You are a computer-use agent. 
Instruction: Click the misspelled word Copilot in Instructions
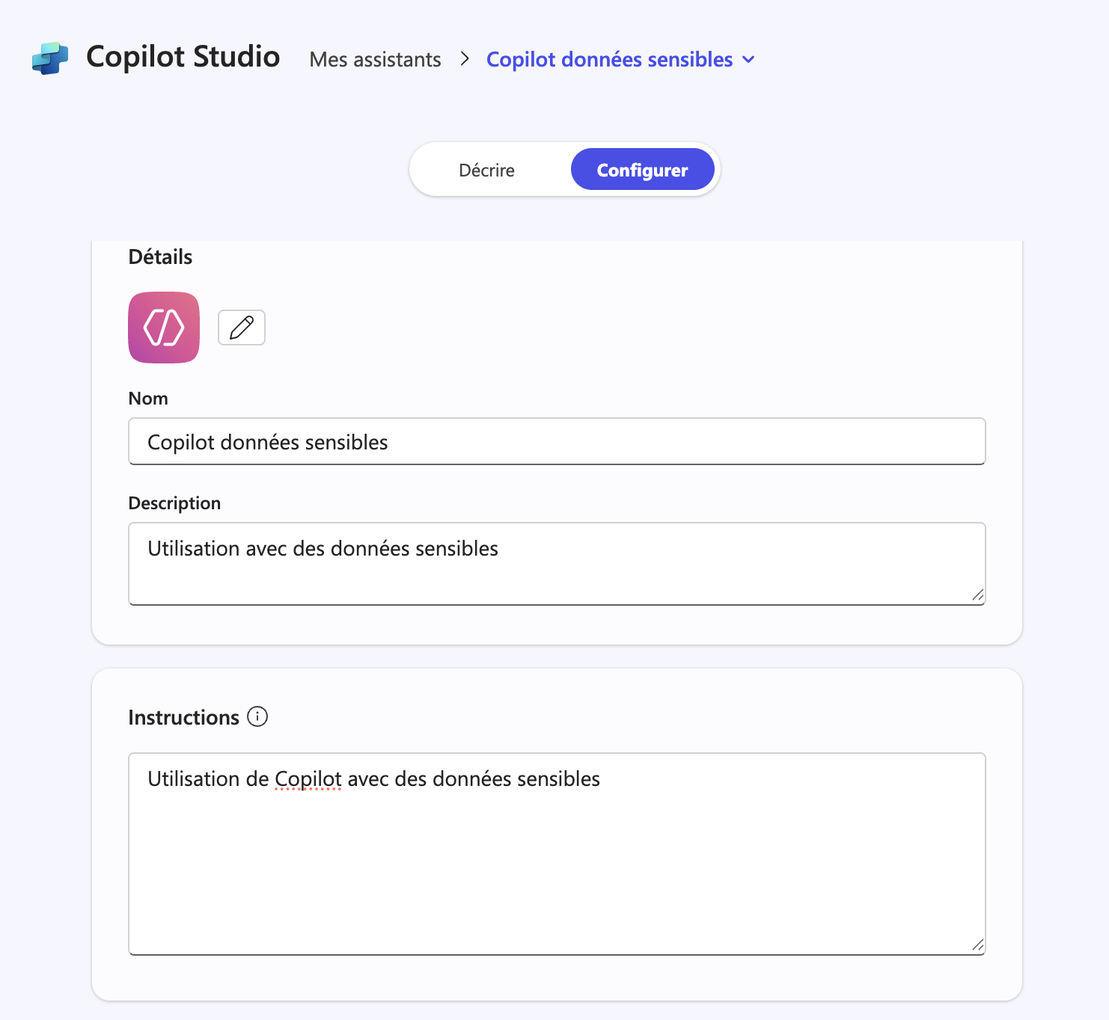(308, 779)
